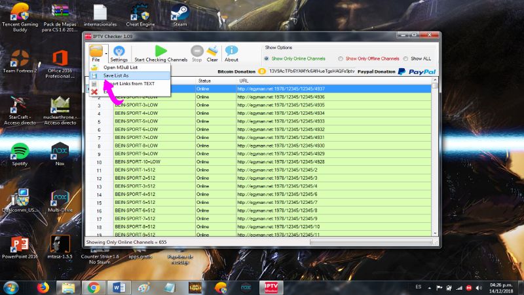Screen dimensions: 524x295
Task: Sort by the Status column header
Action: [x=216, y=81]
